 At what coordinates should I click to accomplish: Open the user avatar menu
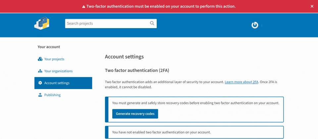255,25
